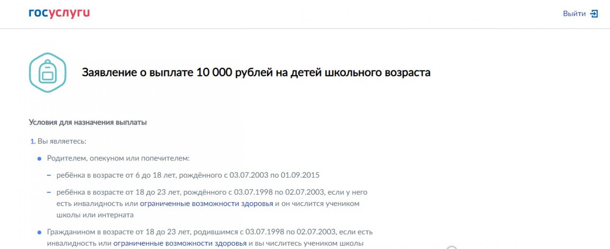The image size is (610, 249).
Task: Open the first 'ограниченные возможности здоровья' link
Action: pos(206,203)
